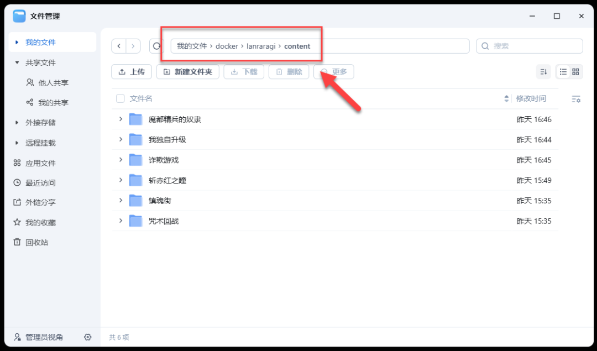Open 外链分享 in the sidebar
Screen dimensions: 597x351
point(40,202)
